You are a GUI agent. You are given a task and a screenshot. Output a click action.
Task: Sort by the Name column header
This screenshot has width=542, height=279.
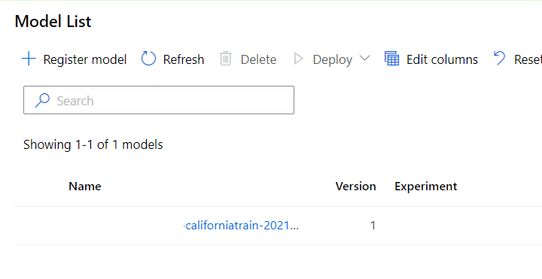coord(84,187)
